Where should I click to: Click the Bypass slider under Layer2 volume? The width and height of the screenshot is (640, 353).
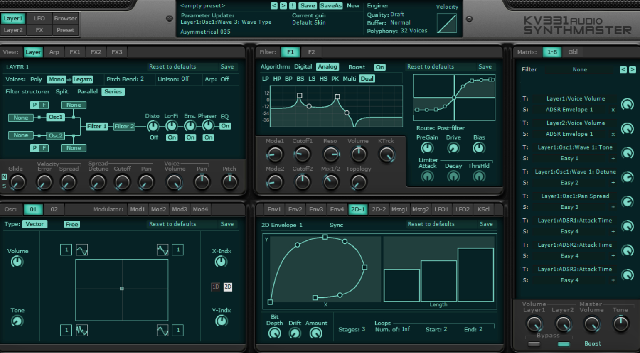(x=564, y=344)
